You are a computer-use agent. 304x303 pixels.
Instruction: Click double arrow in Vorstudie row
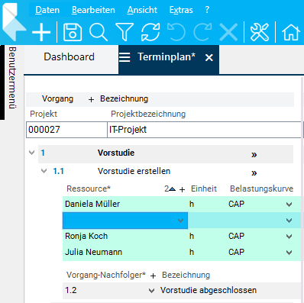coord(254,155)
